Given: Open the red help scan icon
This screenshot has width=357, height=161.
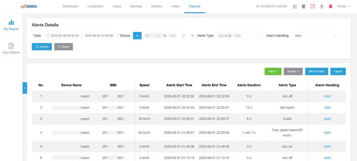Looking at the screenshot, I should tap(313, 6).
